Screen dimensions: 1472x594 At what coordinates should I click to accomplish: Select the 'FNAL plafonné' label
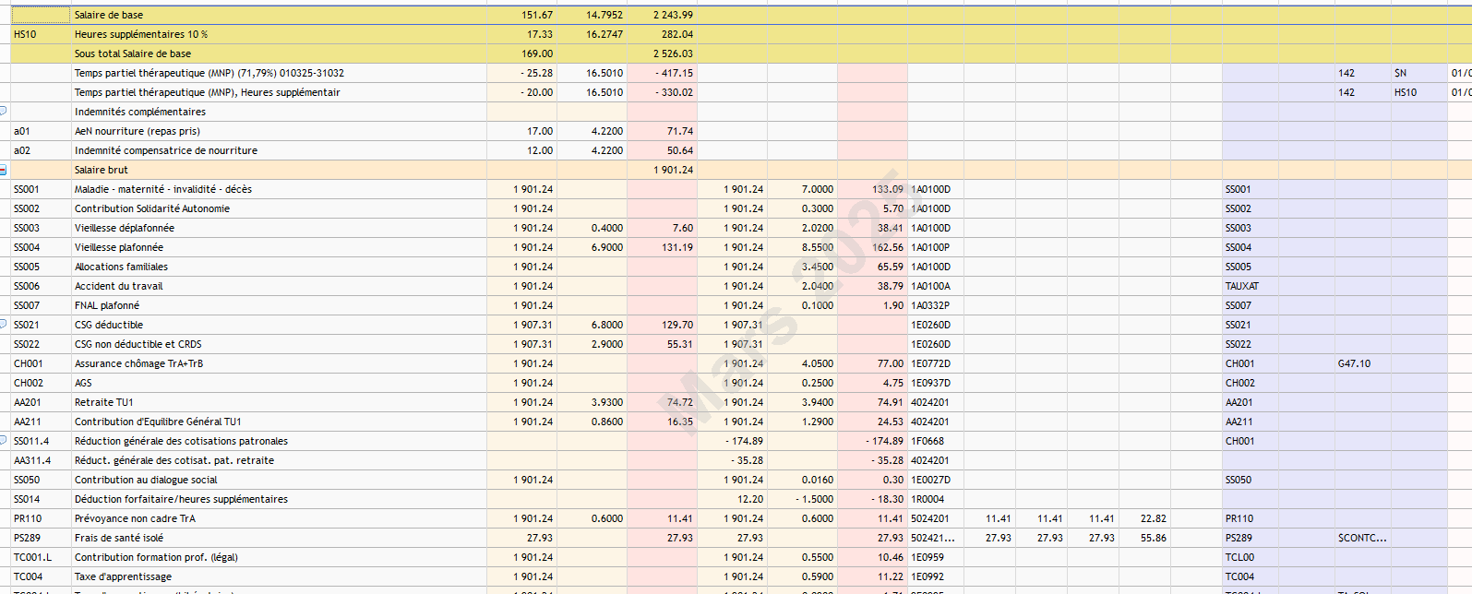click(x=107, y=305)
